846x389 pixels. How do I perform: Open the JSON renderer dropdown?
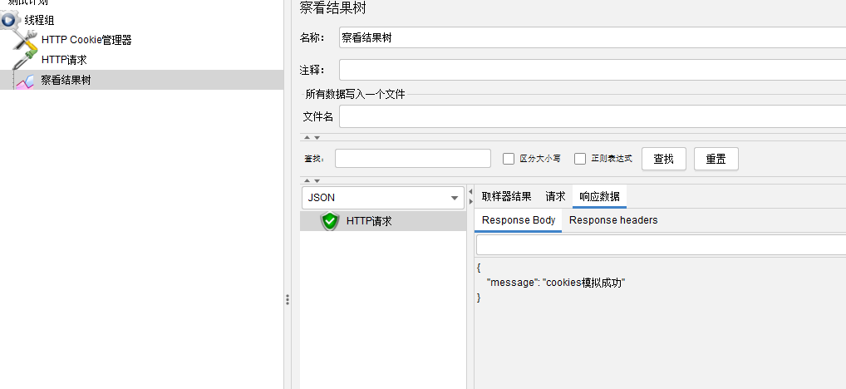tap(383, 198)
